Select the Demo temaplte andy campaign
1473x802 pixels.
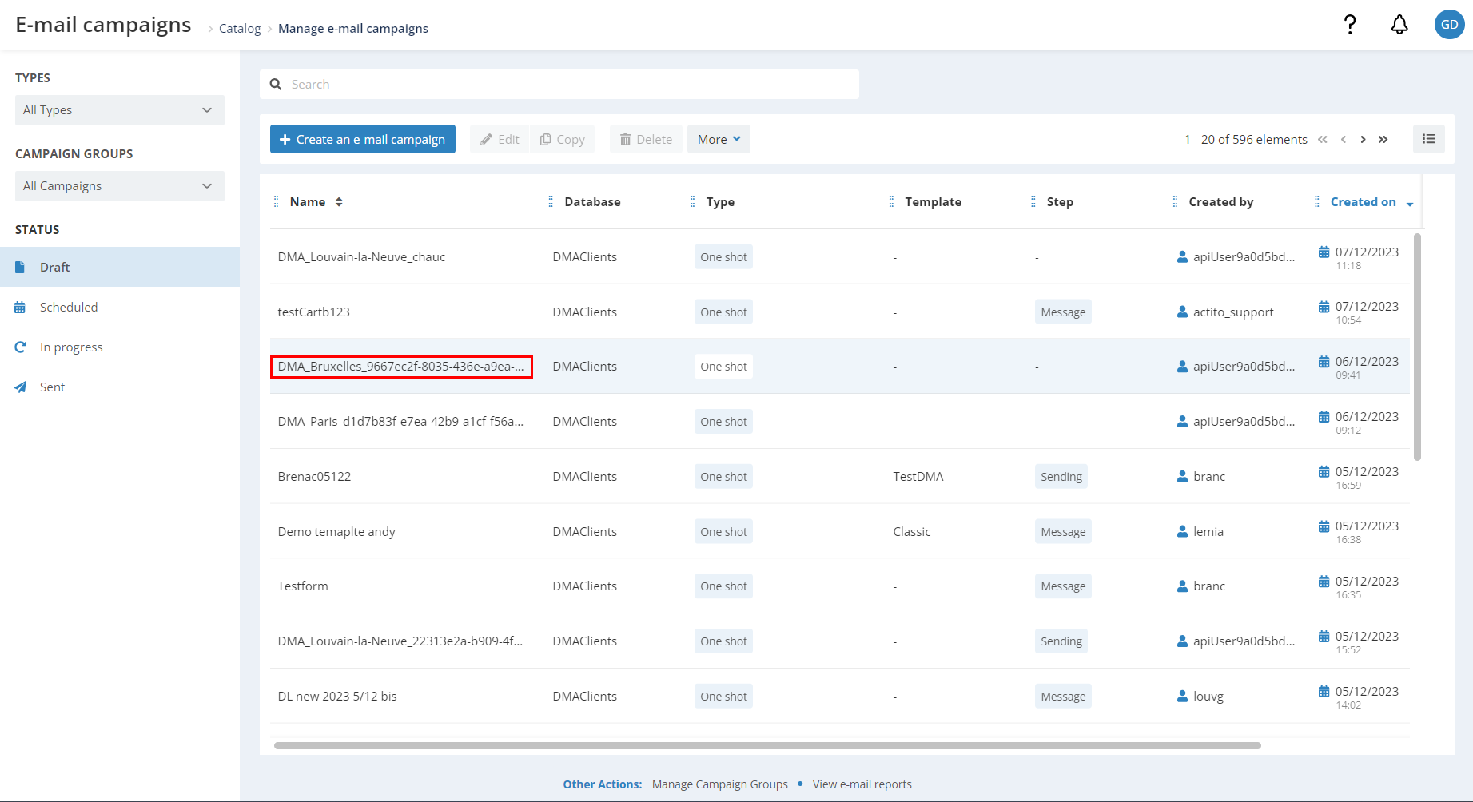tap(336, 532)
